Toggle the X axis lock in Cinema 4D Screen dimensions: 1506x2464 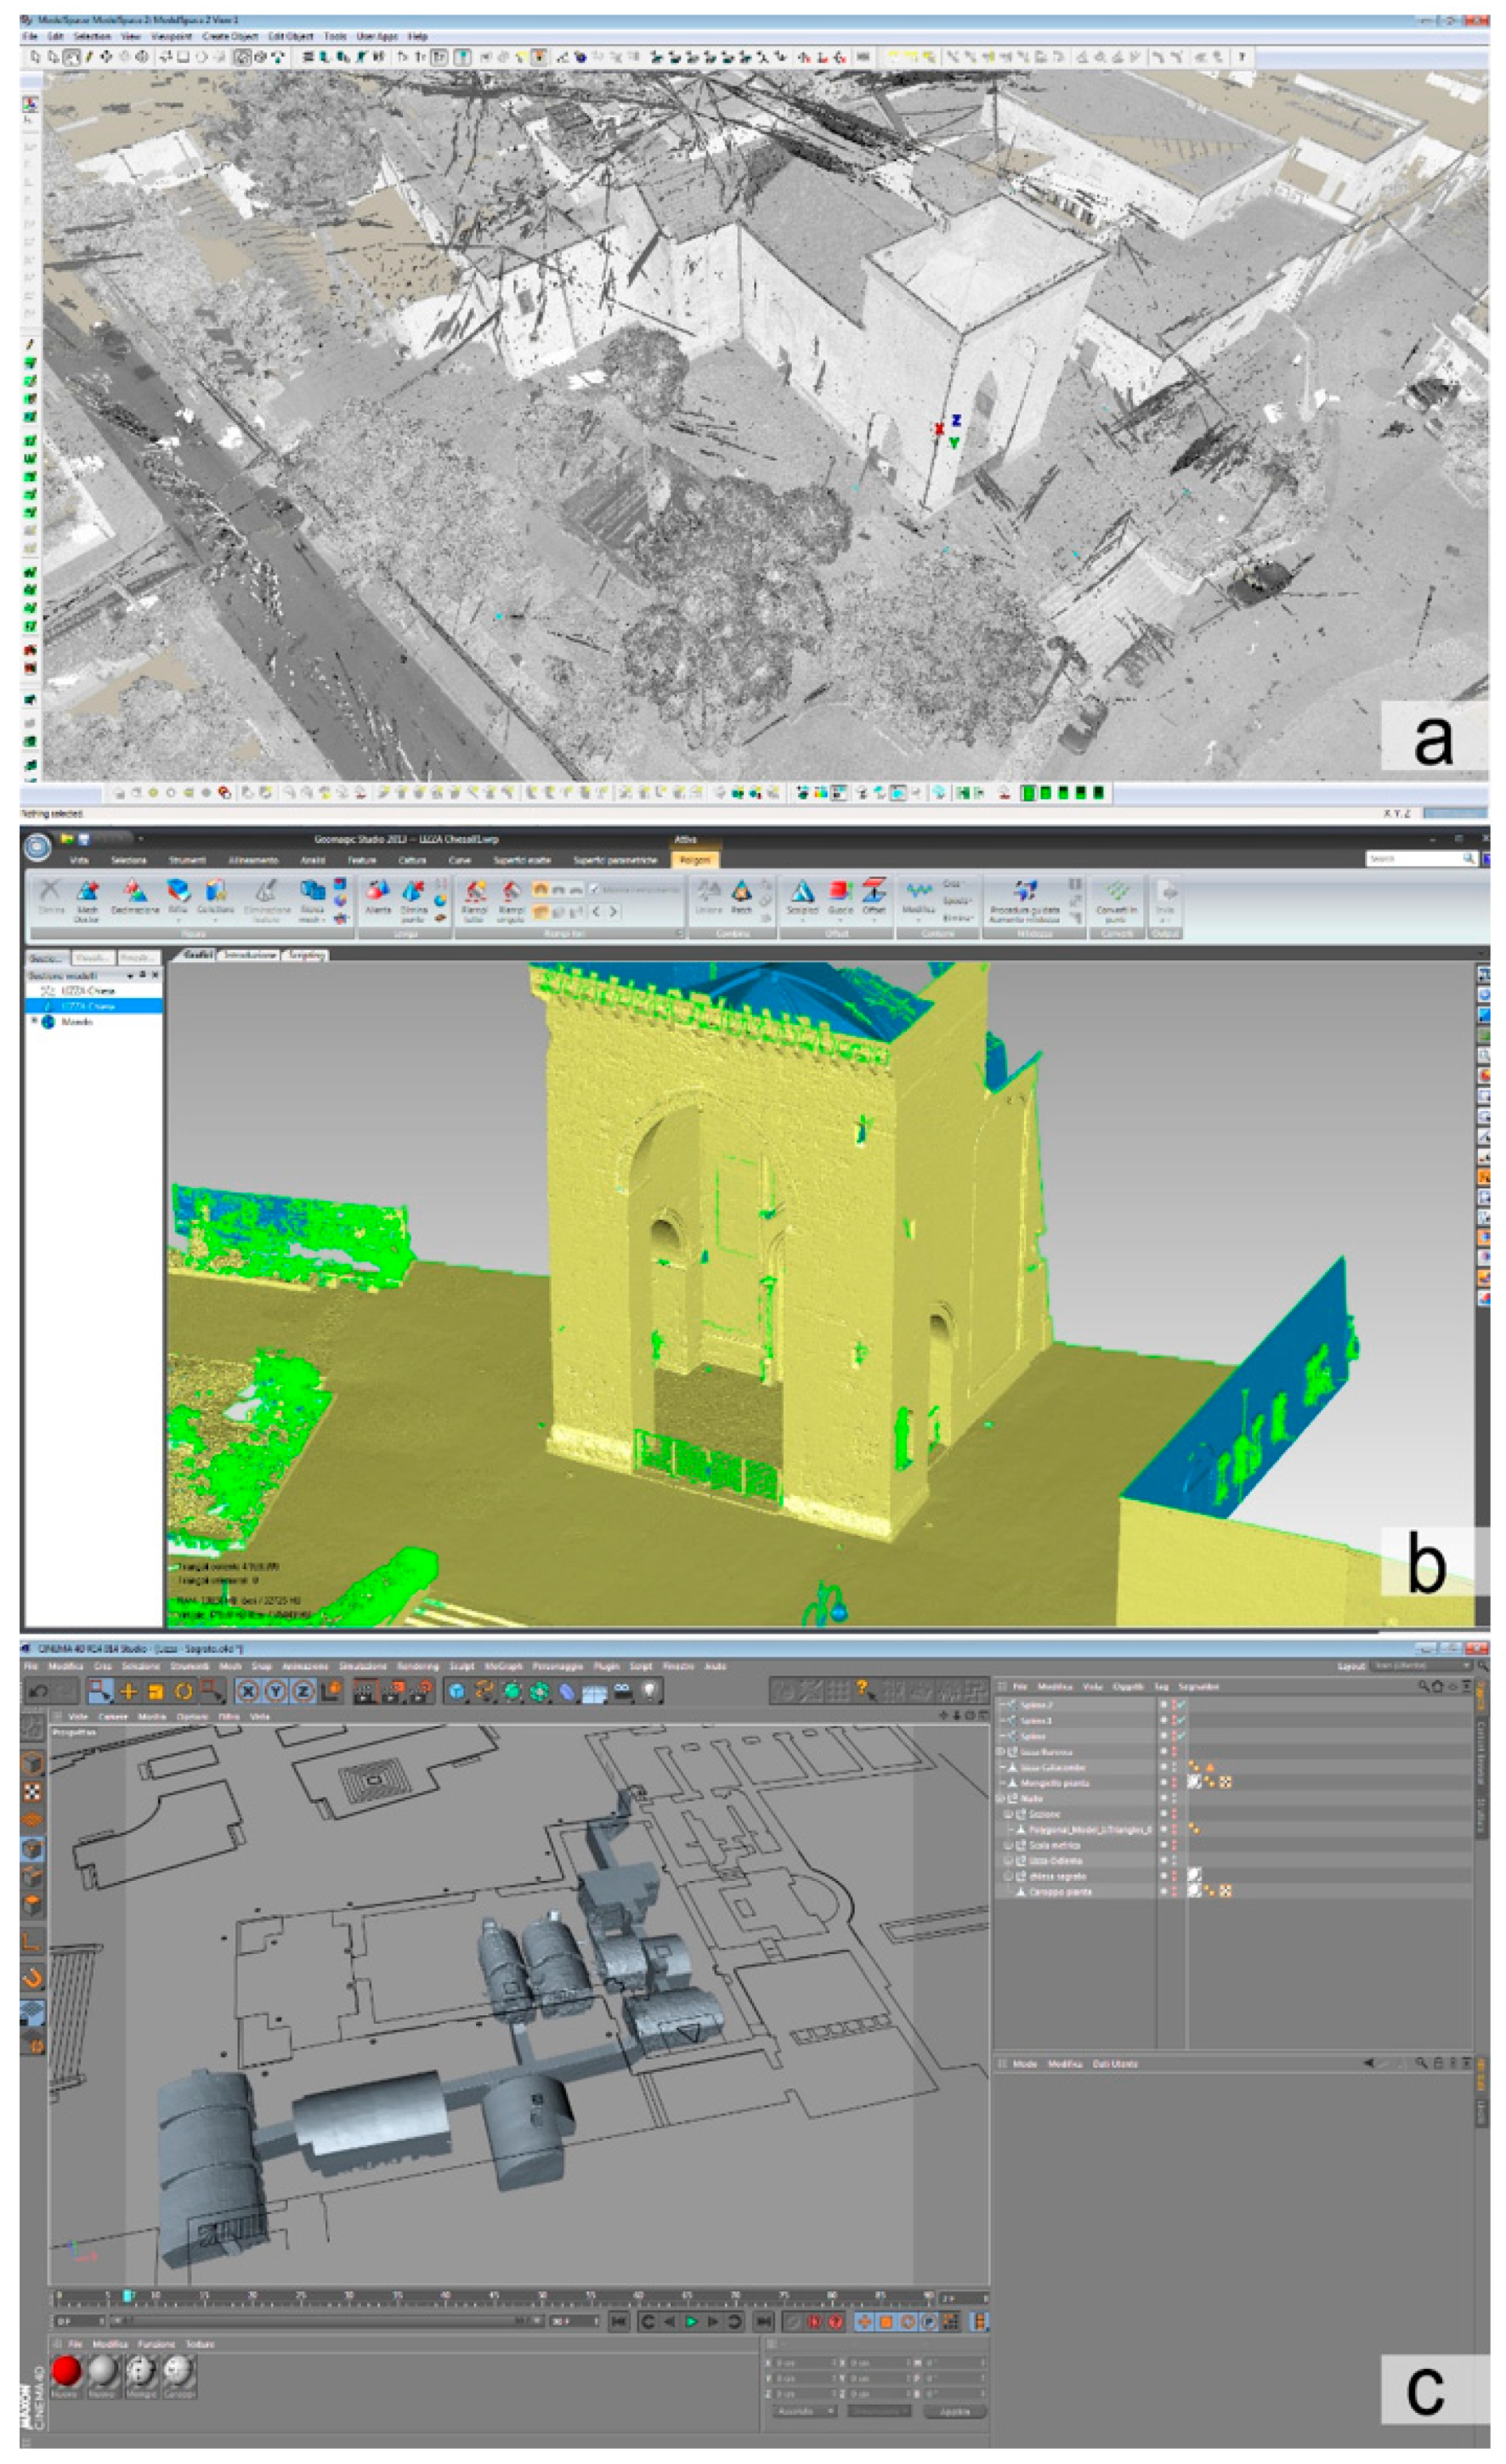(248, 1691)
